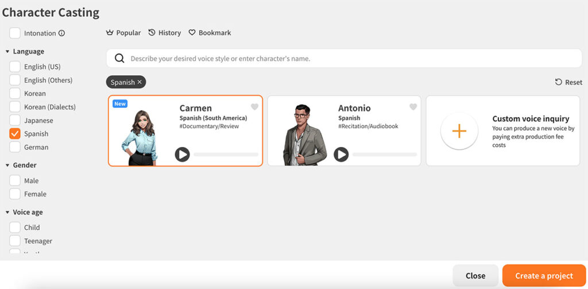Click the search magnifier icon
Viewport: 588px width, 289px height.
pyautogui.click(x=119, y=59)
